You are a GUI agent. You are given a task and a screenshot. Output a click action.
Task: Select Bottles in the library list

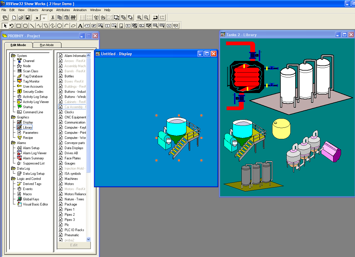click(x=66, y=76)
